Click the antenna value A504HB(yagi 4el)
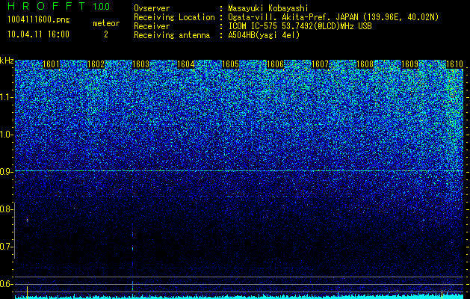This screenshot has width=470, height=299. point(264,35)
